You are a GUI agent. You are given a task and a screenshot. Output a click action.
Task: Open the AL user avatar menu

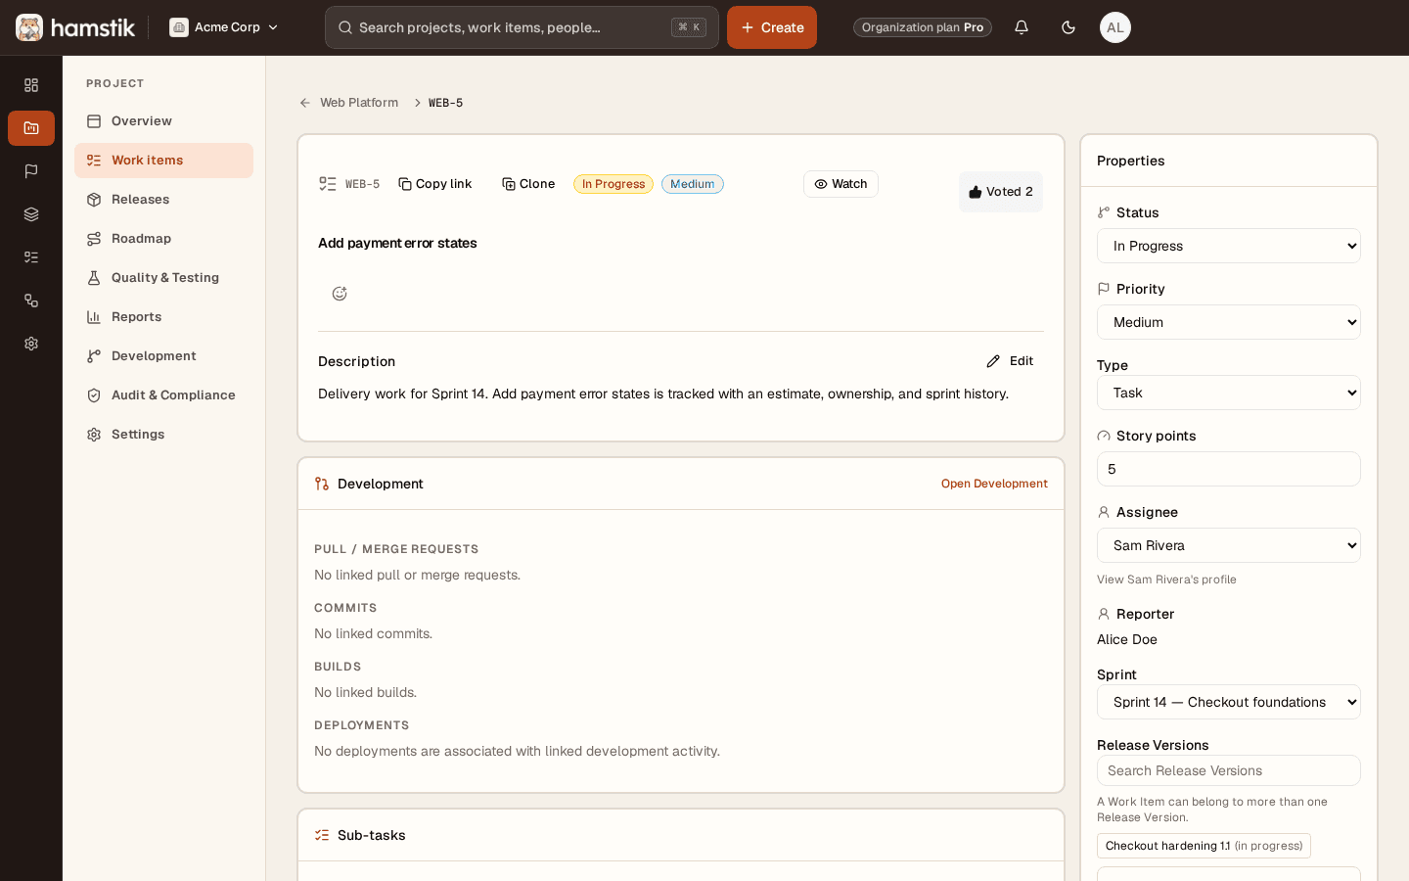[x=1115, y=27]
